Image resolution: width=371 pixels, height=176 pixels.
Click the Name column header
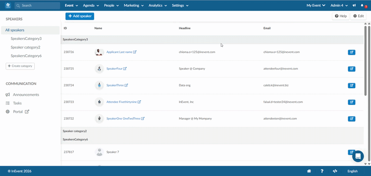click(98, 28)
